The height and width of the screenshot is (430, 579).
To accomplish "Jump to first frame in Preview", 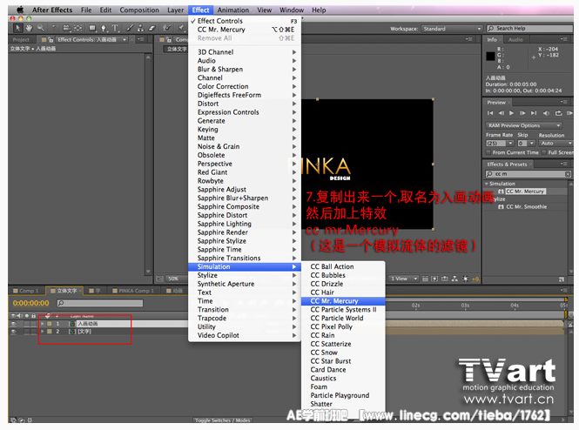I will 490,113.
